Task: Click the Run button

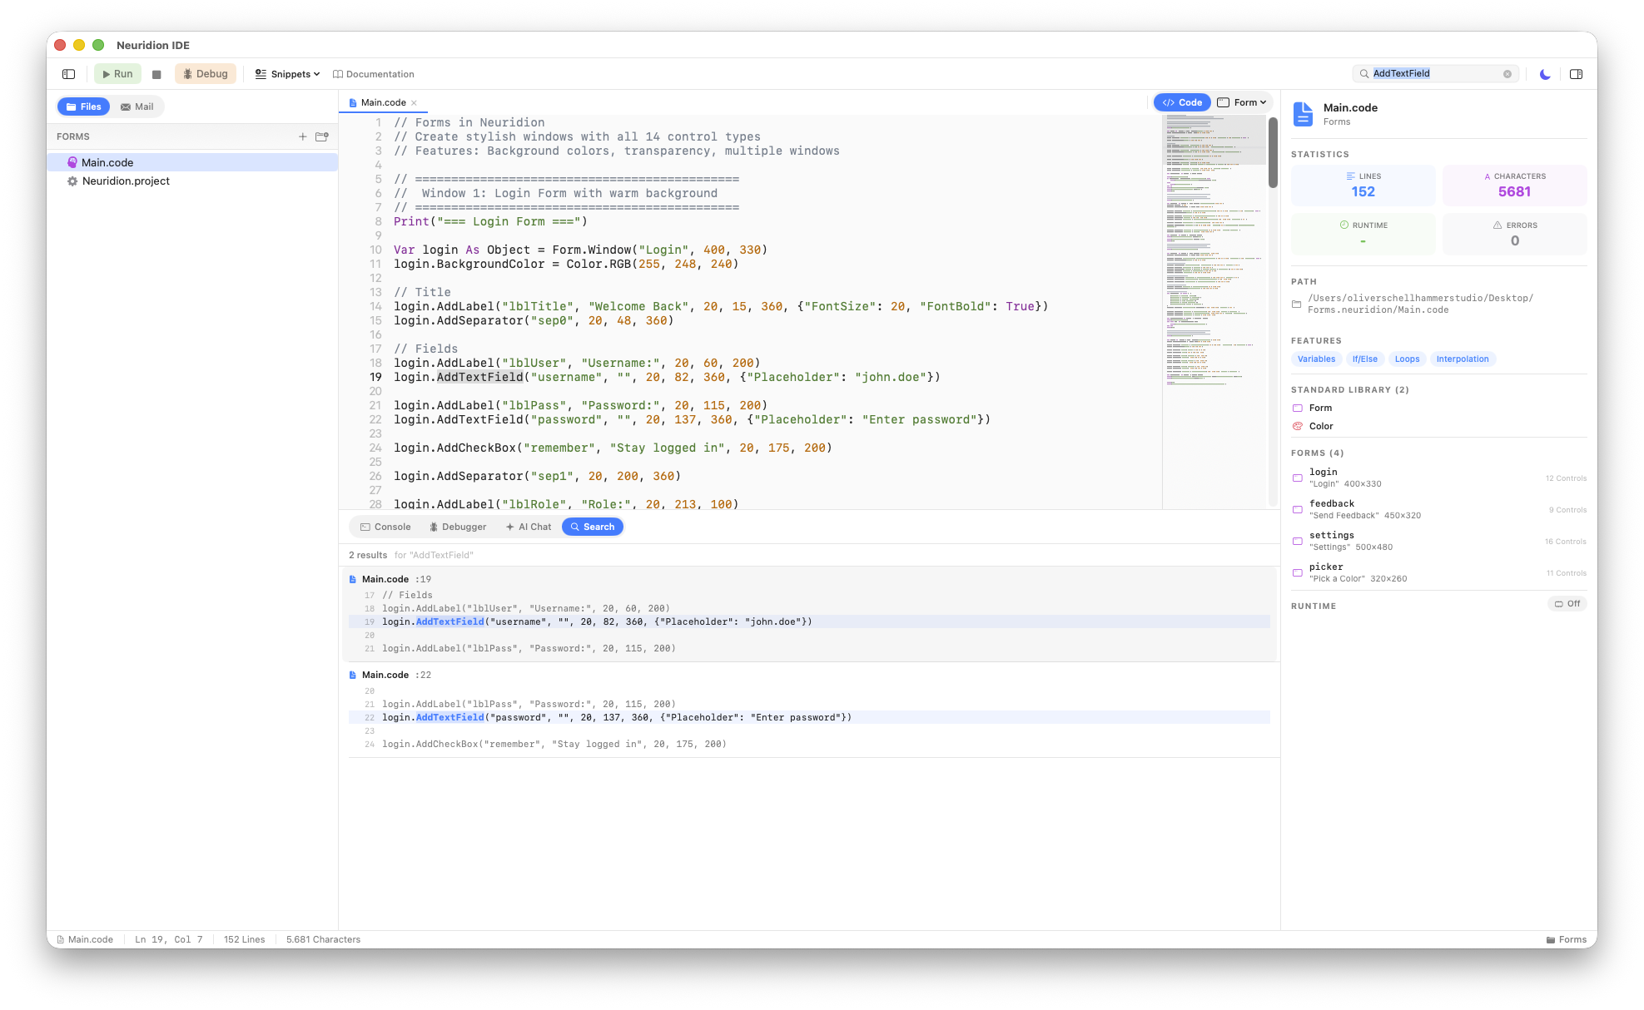Action: 117,74
